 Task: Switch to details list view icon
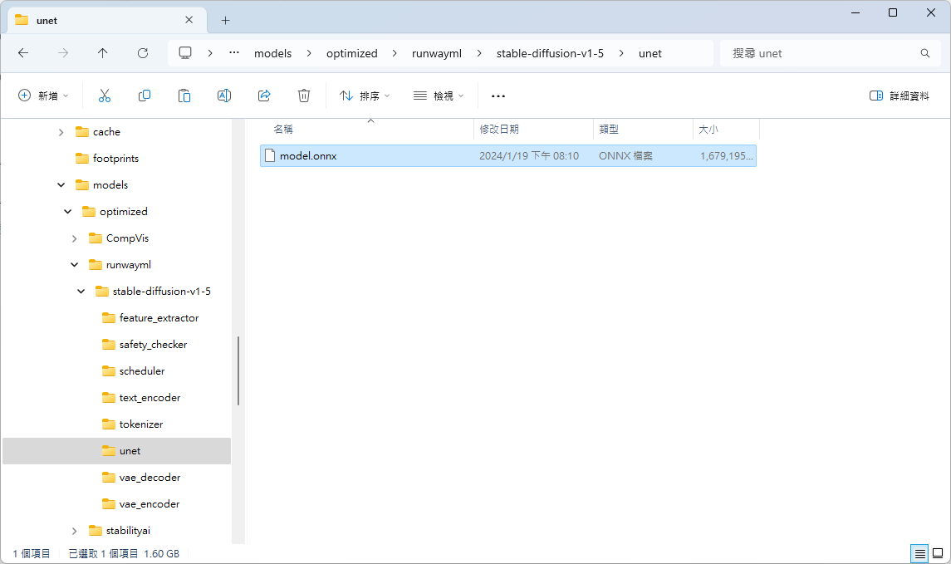pos(919,553)
